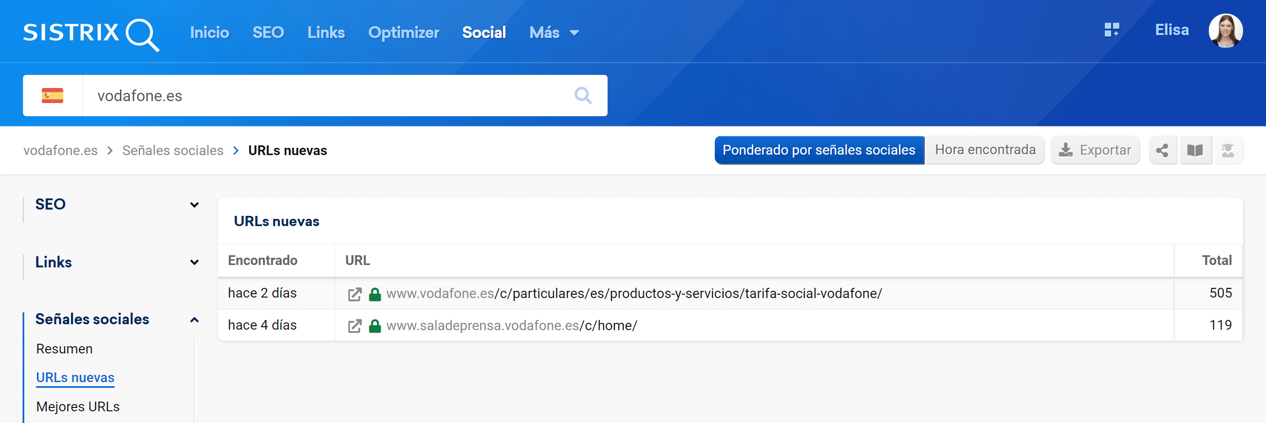Open the dashboard grid-plus icon
Image resolution: width=1266 pixels, height=423 pixels.
click(x=1111, y=31)
